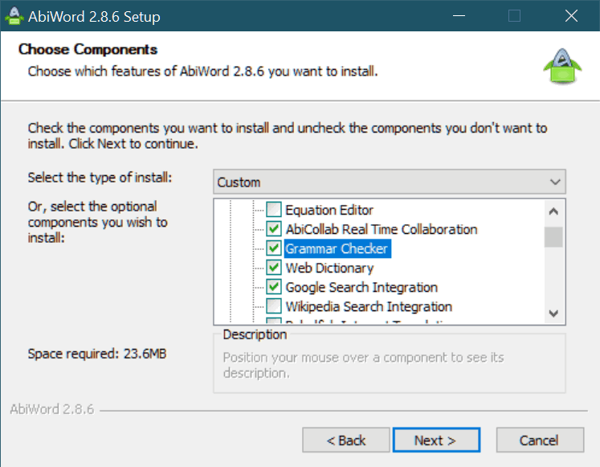Click the component list scrollbar thumb
Image resolution: width=600 pixels, height=467 pixels.
click(553, 237)
